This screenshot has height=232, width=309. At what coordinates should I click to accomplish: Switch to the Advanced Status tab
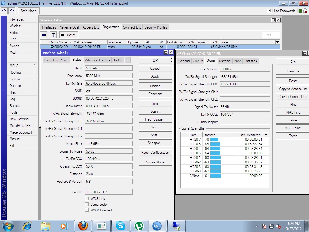(x=97, y=60)
